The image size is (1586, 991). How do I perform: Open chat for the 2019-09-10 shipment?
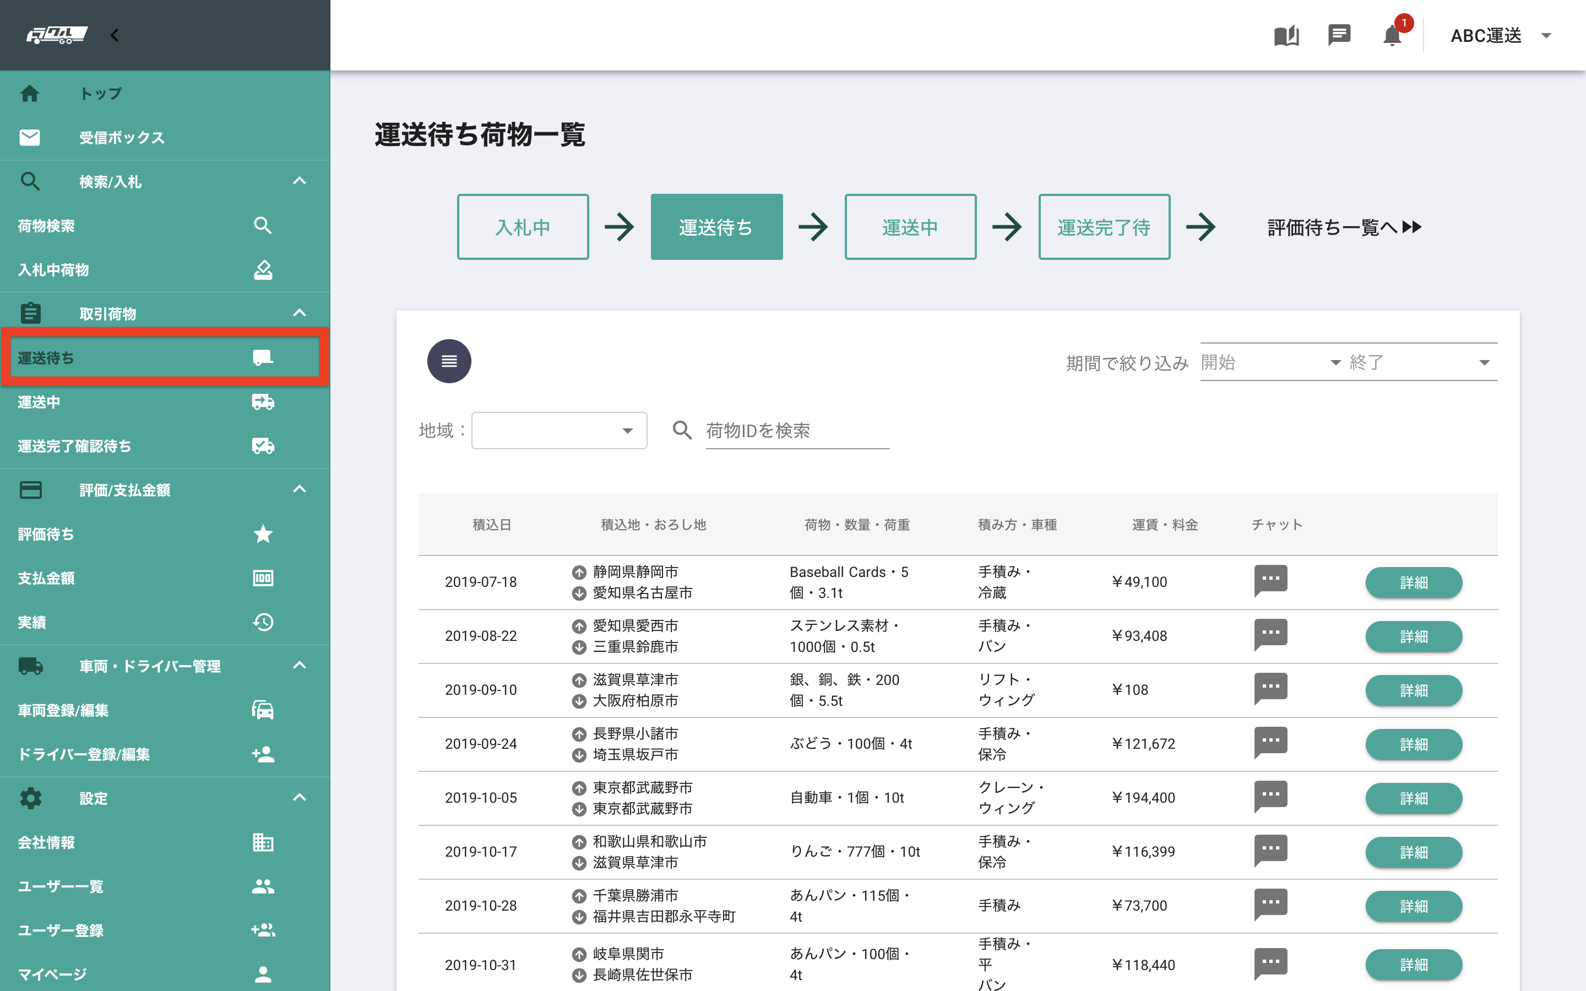[1270, 689]
